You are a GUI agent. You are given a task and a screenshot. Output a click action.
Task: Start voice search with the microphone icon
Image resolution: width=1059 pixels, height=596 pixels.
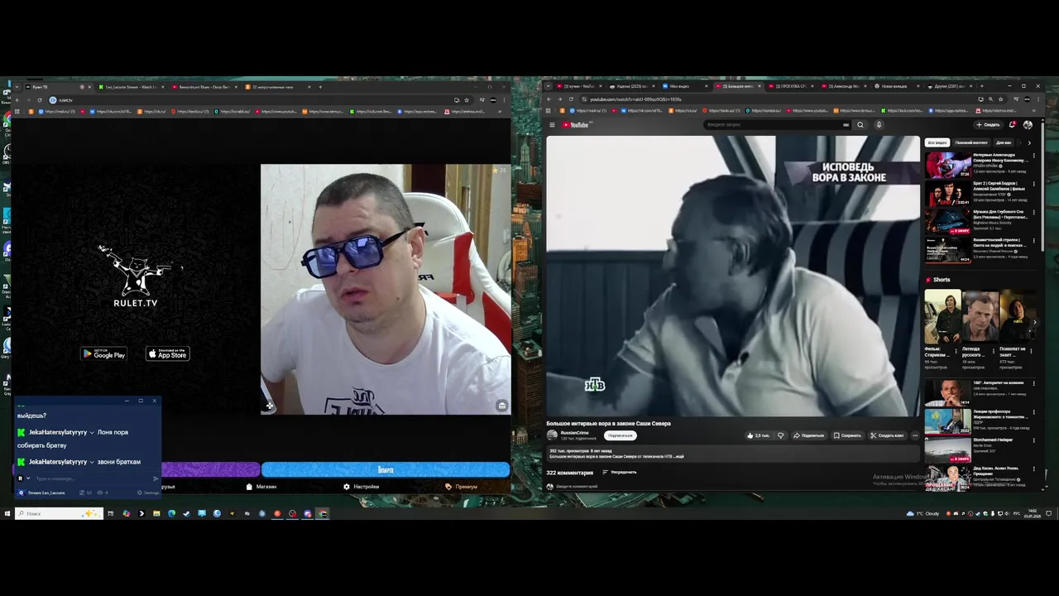(879, 125)
